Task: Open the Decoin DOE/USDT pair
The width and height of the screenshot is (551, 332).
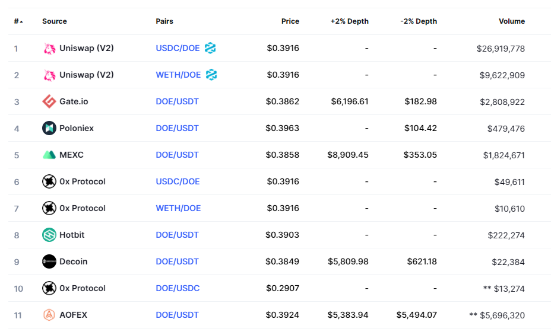Action: click(x=177, y=261)
